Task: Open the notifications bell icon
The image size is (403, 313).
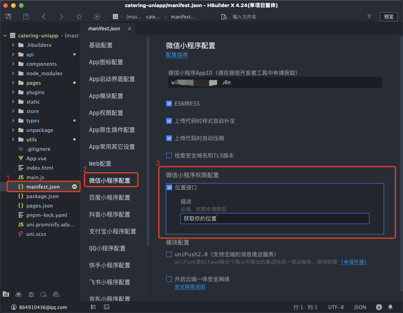Action: 390,307
